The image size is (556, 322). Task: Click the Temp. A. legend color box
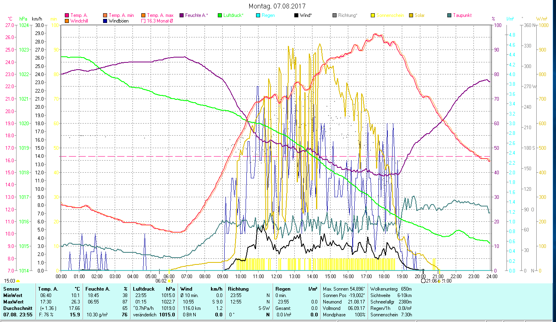[x=67, y=15]
